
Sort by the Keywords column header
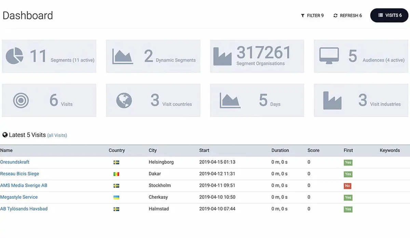[x=390, y=150]
